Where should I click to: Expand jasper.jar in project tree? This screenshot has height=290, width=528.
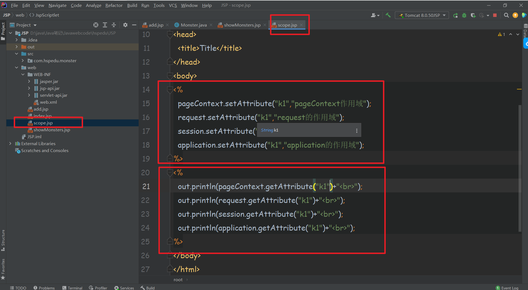[29, 81]
